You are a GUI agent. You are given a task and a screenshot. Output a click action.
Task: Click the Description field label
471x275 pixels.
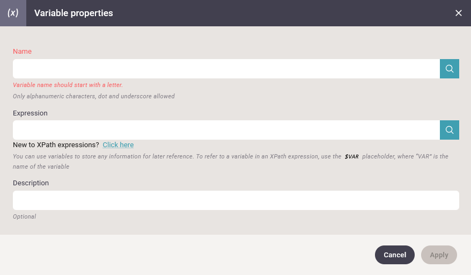tap(31, 183)
